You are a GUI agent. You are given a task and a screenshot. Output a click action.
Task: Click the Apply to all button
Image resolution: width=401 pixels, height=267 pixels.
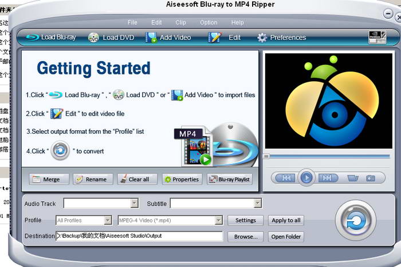286,220
